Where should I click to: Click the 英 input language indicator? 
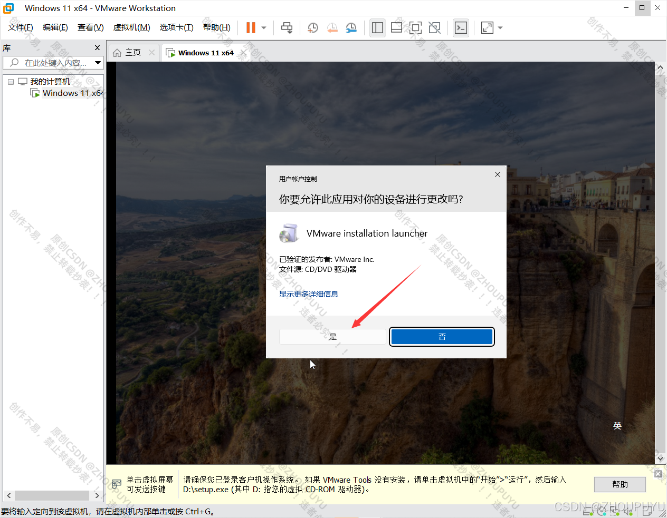[x=617, y=426]
